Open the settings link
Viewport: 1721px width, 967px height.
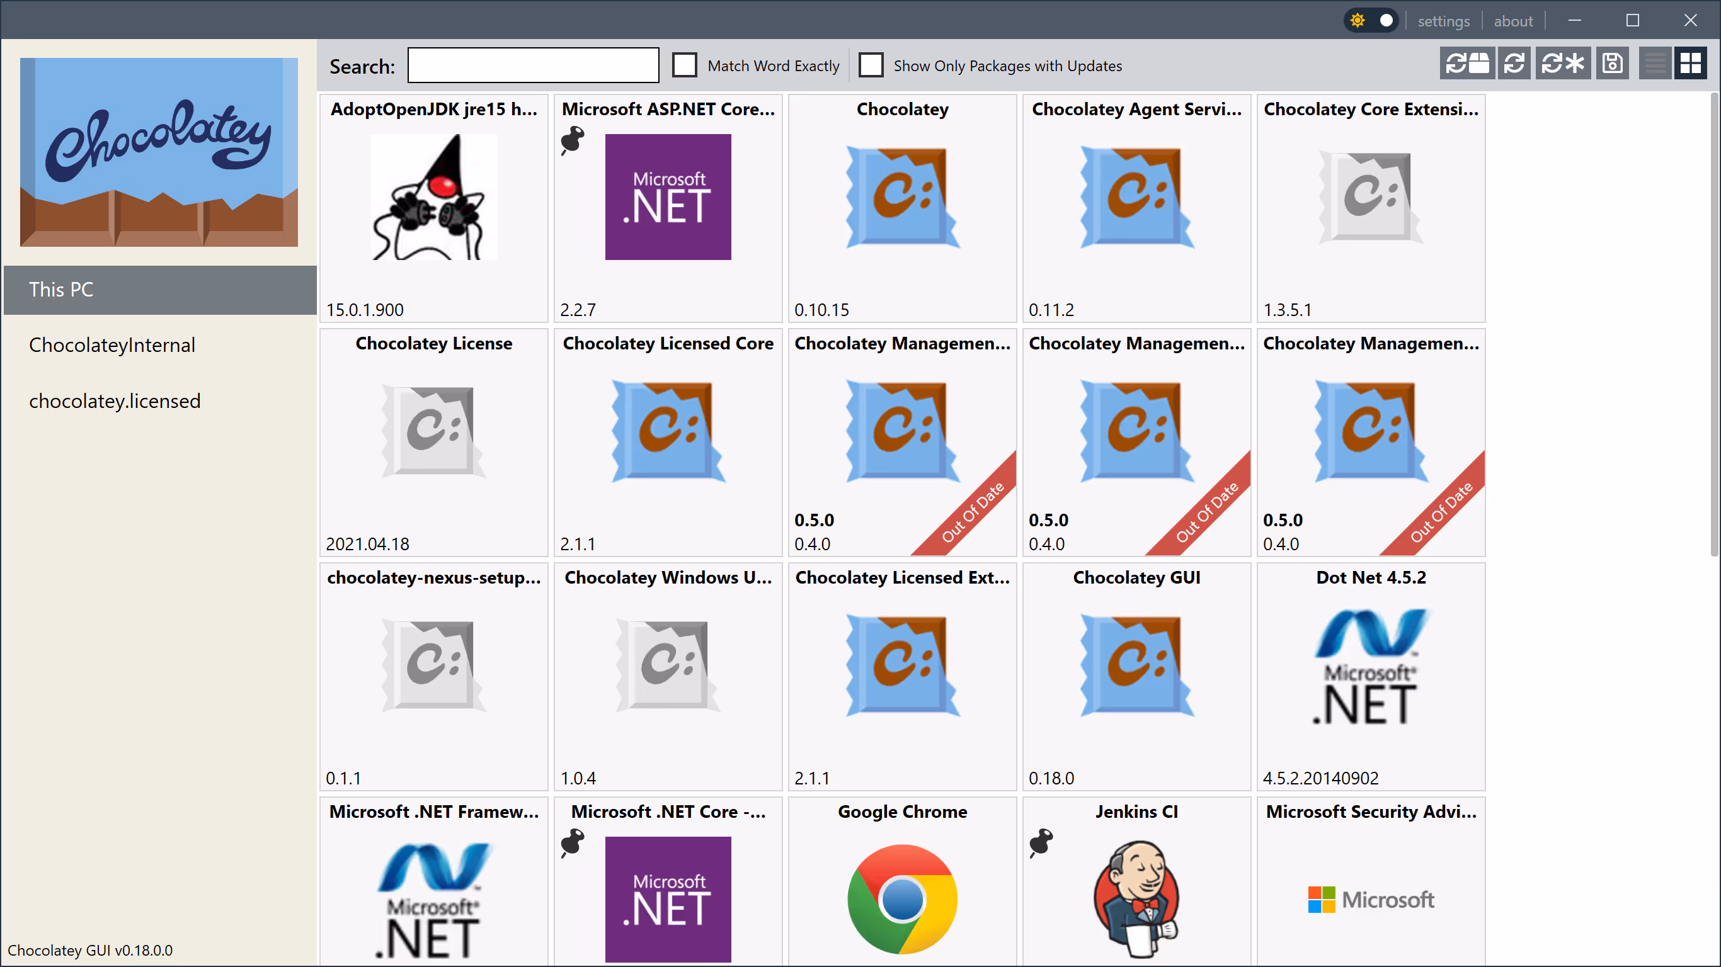(1443, 21)
